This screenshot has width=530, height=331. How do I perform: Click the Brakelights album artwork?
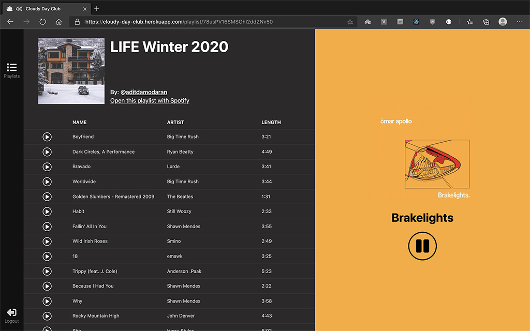pyautogui.click(x=437, y=164)
